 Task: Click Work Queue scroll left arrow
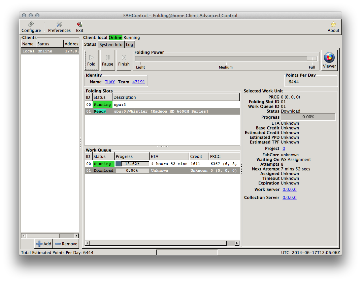tap(87, 243)
